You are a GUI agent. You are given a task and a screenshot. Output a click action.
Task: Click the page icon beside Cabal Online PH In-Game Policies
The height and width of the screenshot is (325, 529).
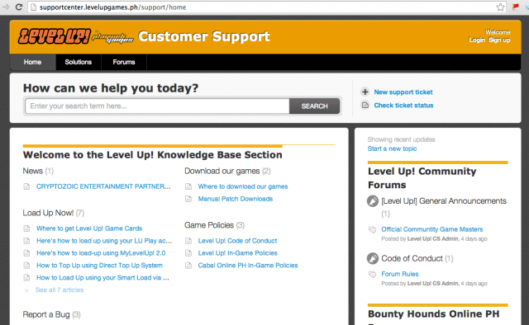point(188,266)
